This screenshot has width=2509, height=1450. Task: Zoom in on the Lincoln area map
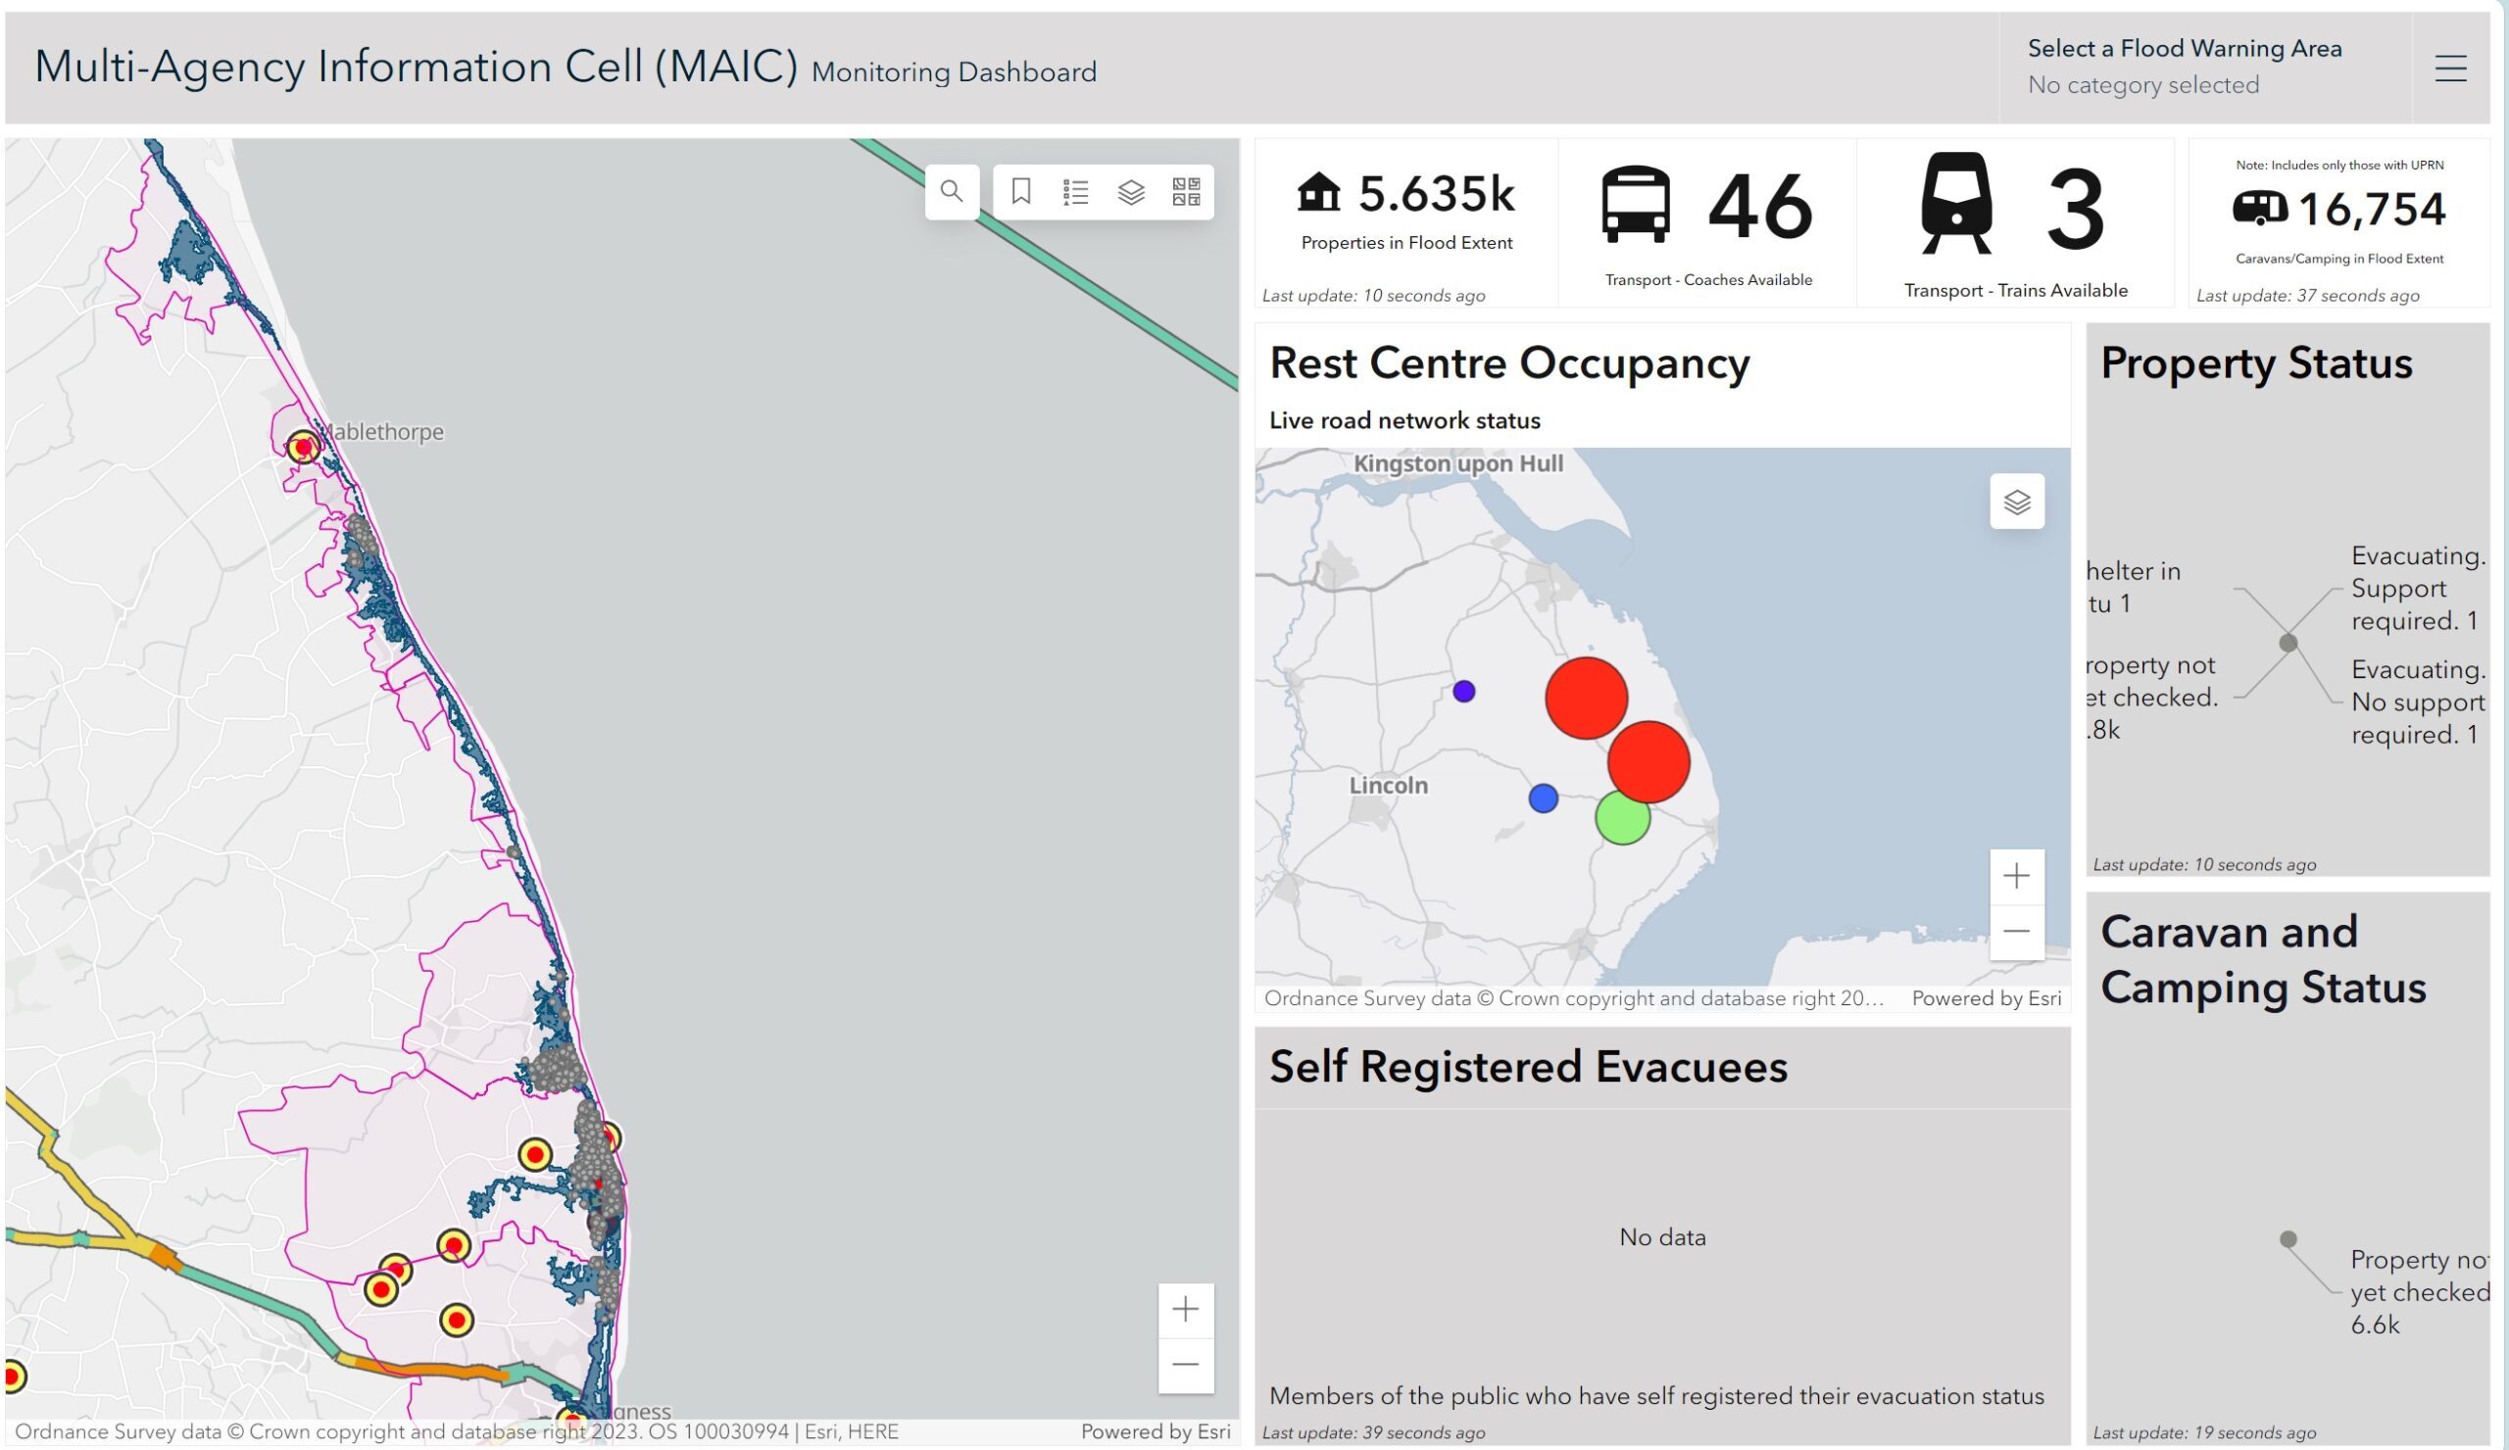click(1390, 784)
